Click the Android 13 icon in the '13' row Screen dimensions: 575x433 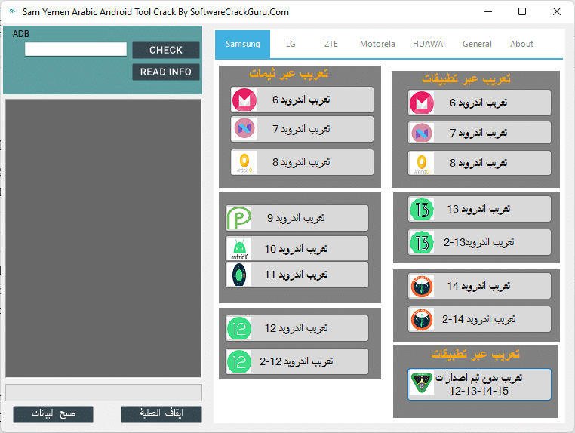coord(422,209)
